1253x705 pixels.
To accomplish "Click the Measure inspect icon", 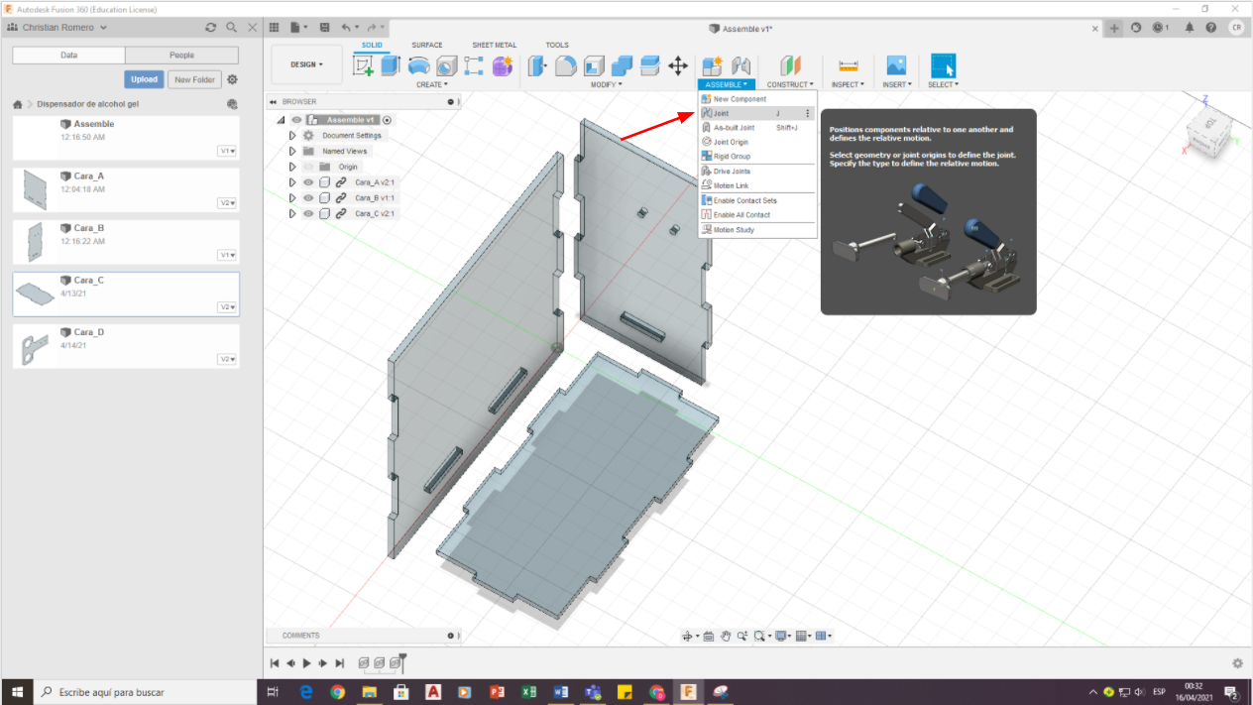I will [x=848, y=65].
